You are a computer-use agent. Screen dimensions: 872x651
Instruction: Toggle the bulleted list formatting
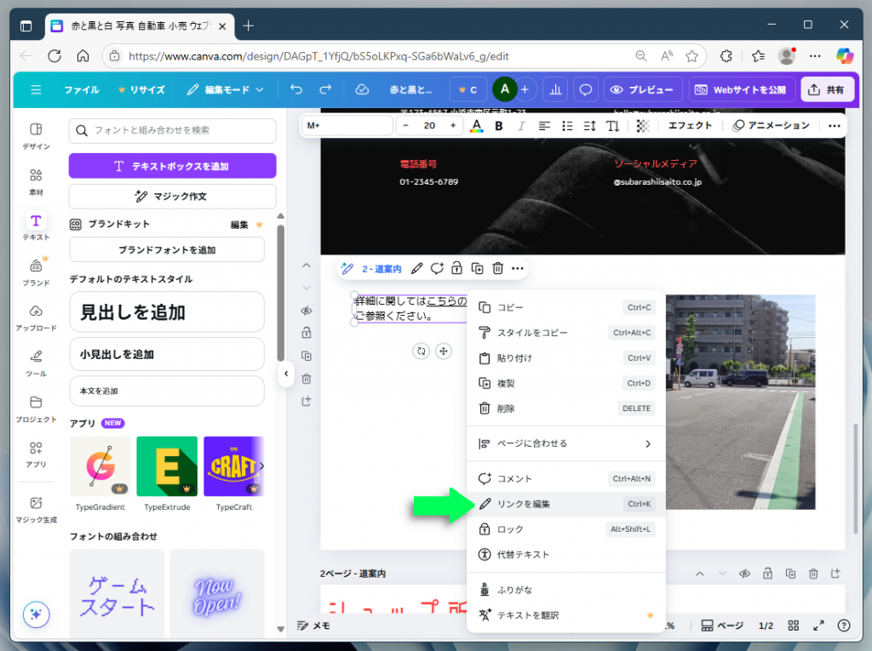(566, 125)
